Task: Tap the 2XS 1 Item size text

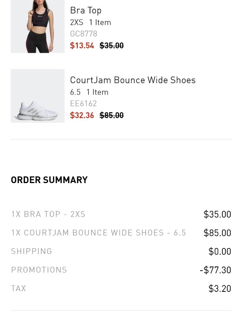Action: pos(90,22)
